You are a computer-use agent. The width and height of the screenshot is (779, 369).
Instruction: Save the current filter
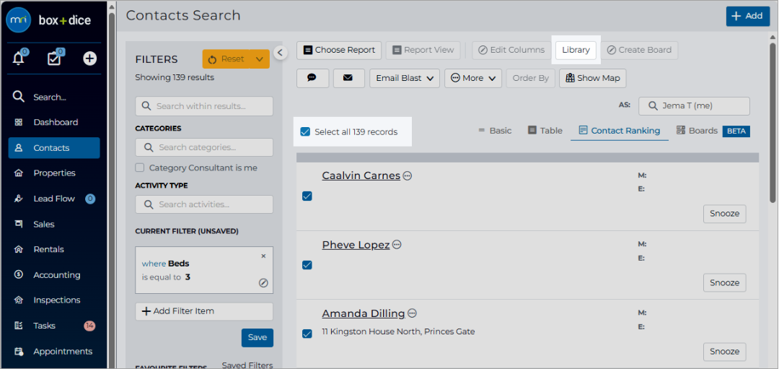(258, 338)
